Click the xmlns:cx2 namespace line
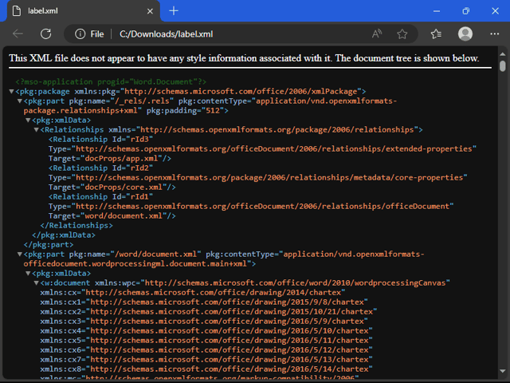Screen dimensions: 510x383 click(209, 311)
